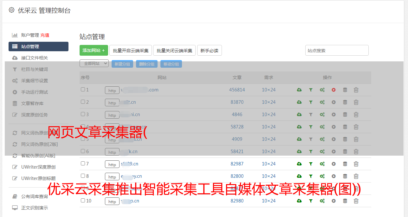Click the settings gear icon beside 优采云 title
The image size is (408, 217).
click(x=12, y=10)
